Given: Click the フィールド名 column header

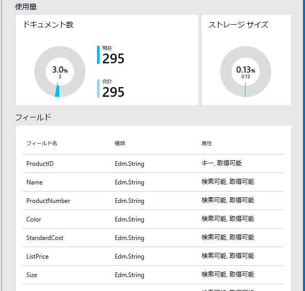Looking at the screenshot, I should click(x=42, y=144).
